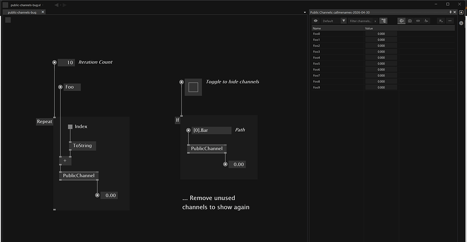Select the If region label
The image size is (467, 242).
click(177, 120)
